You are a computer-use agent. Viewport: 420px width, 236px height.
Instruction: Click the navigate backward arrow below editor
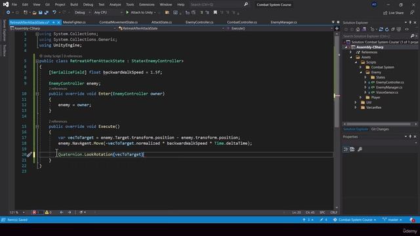coord(62,212)
